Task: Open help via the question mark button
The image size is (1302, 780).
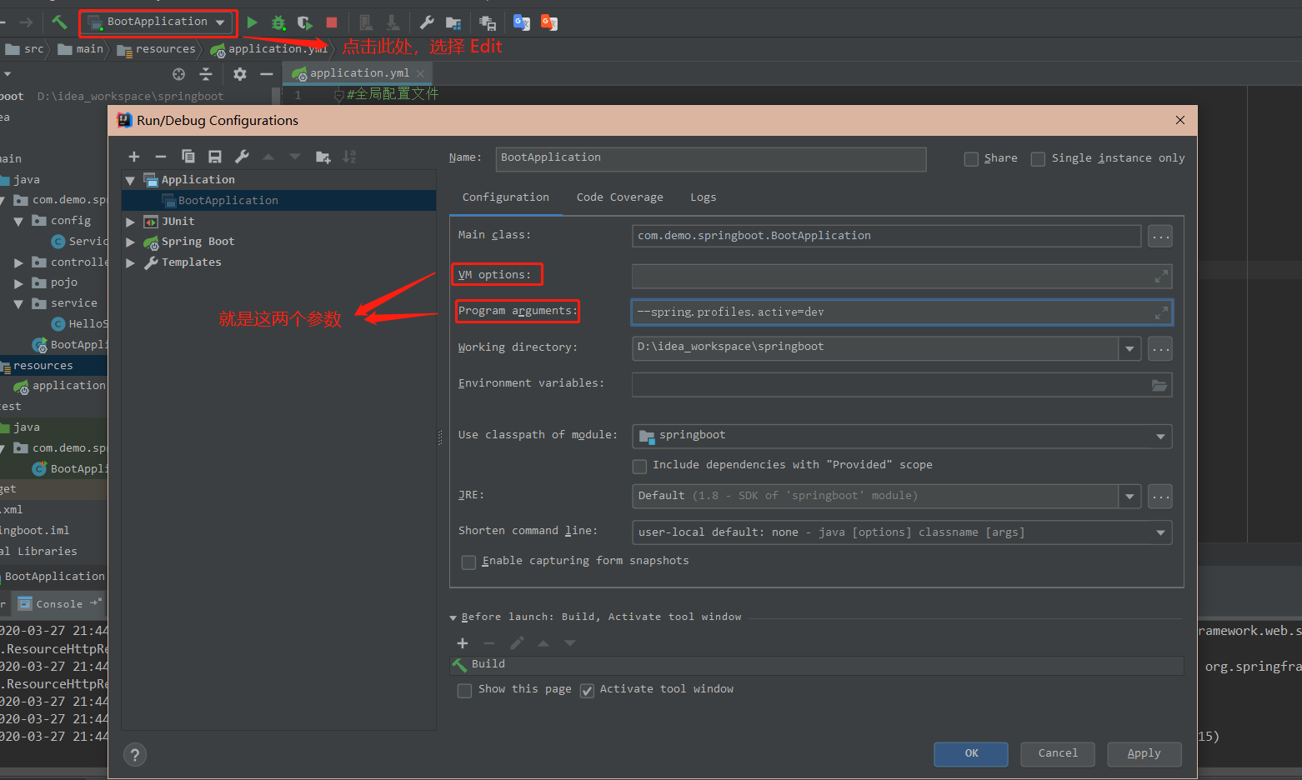Action: [x=135, y=755]
